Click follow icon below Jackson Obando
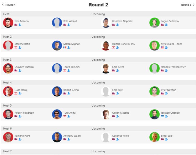196x155 pixels. (166, 116)
